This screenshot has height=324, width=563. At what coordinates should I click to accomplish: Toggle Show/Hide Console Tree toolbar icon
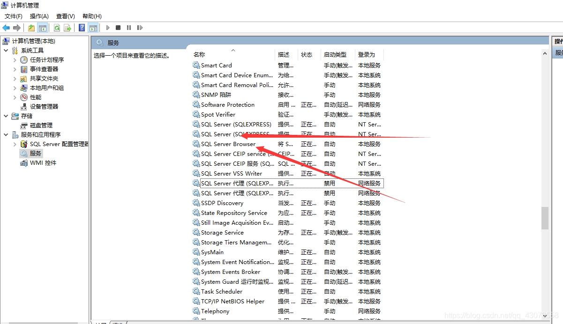tap(42, 28)
